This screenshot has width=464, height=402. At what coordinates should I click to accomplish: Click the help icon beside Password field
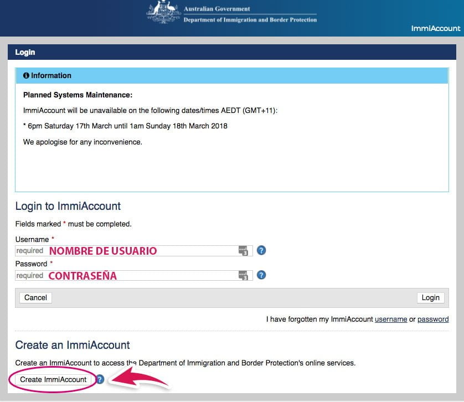261,275
